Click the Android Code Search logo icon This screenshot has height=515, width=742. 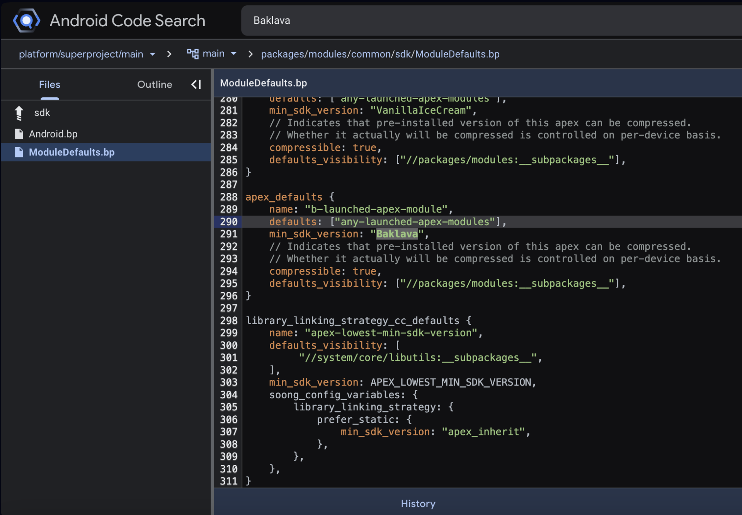click(26, 20)
